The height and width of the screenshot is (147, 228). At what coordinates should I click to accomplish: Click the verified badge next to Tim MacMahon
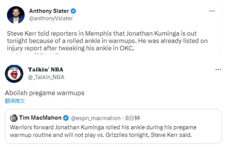pos(66,118)
